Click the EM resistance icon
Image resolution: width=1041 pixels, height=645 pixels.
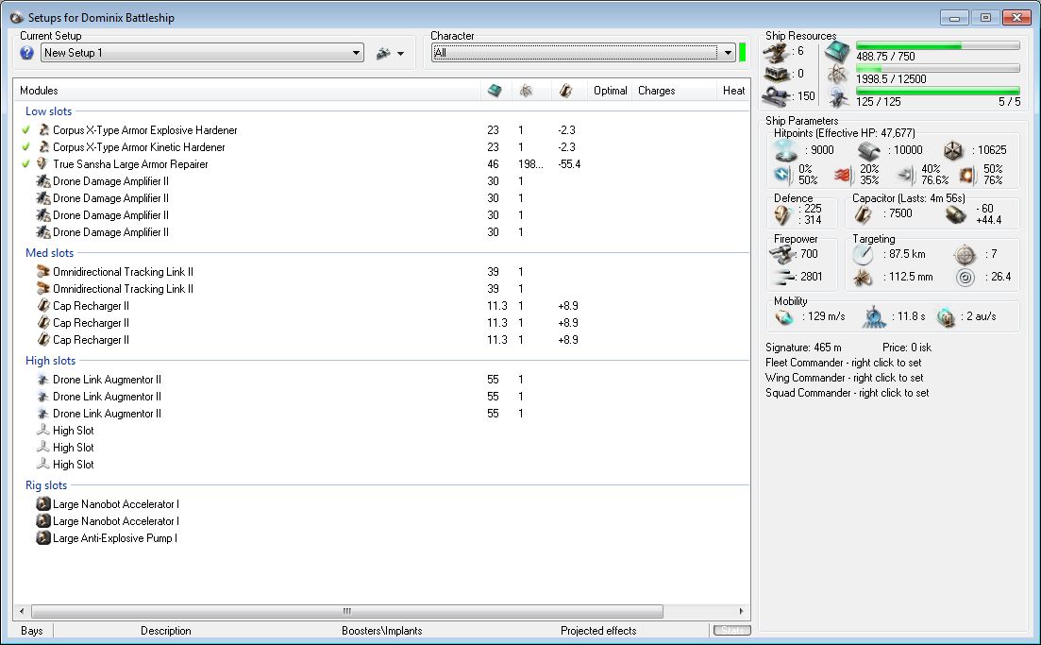point(782,175)
